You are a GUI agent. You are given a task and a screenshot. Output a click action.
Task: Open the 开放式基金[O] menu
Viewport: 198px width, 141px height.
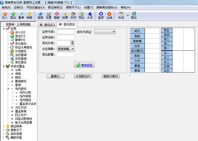tap(35, 7)
